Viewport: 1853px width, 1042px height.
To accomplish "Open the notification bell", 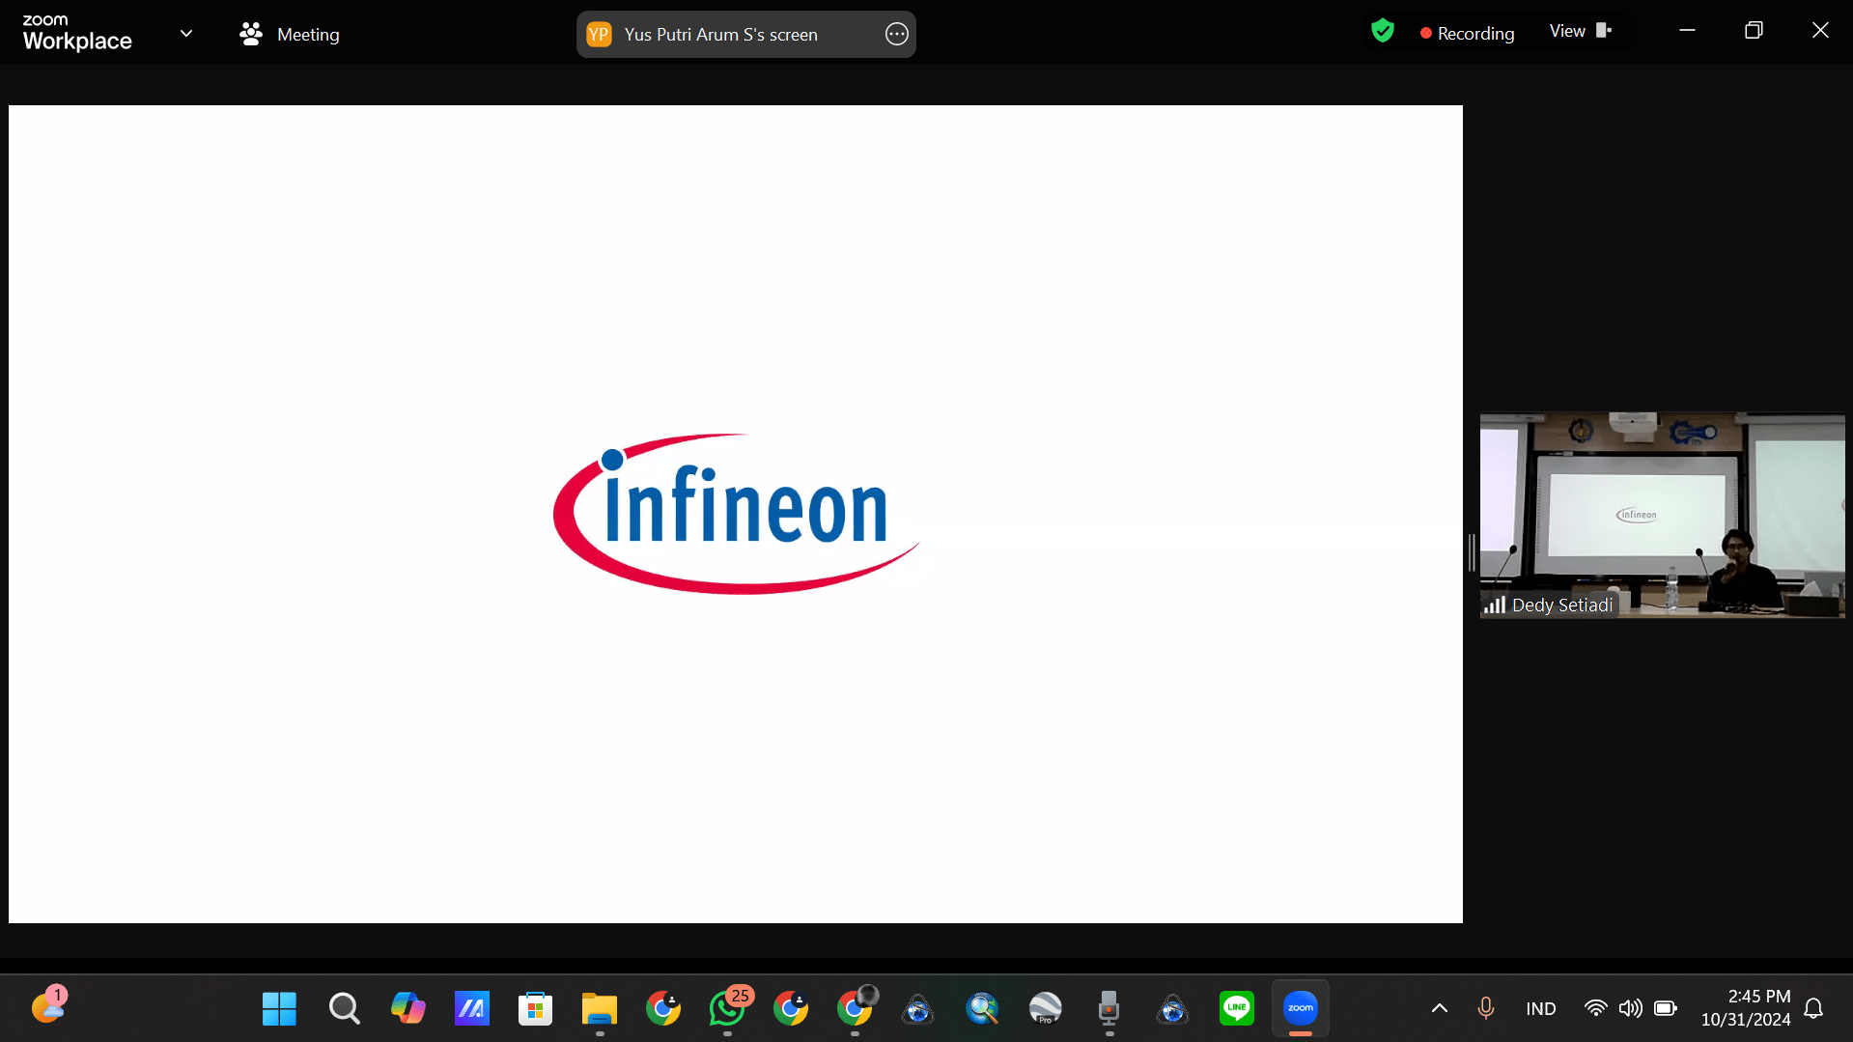I will [x=1813, y=1008].
